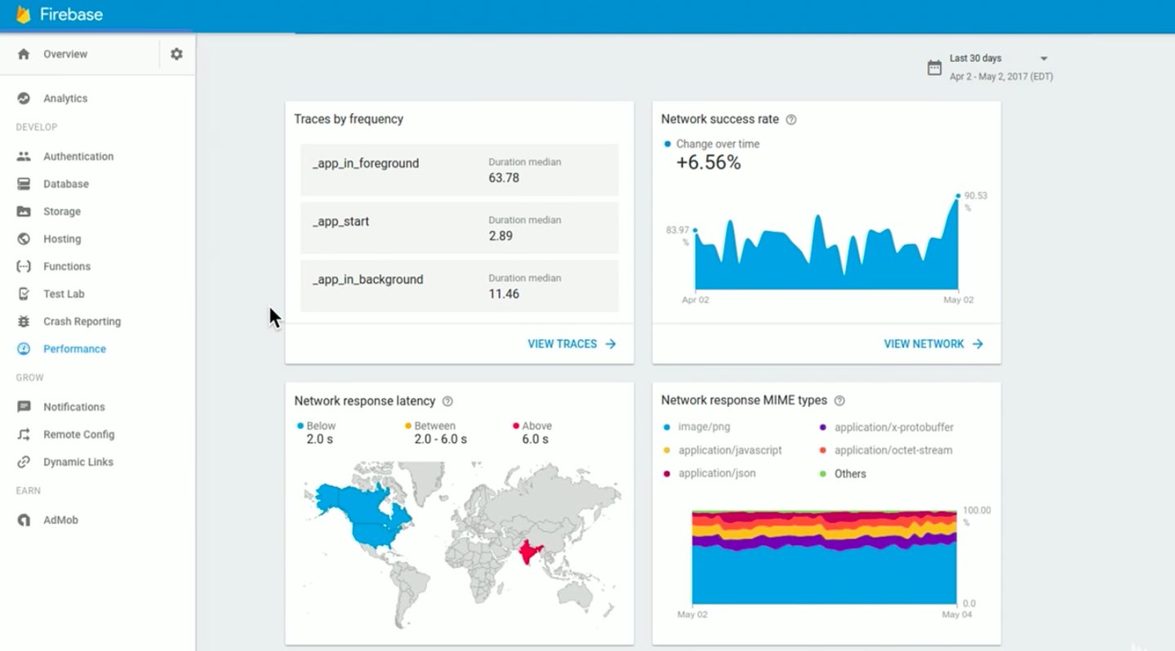Click the VIEW NETWORK link
This screenshot has width=1175, height=651.
[x=924, y=344]
